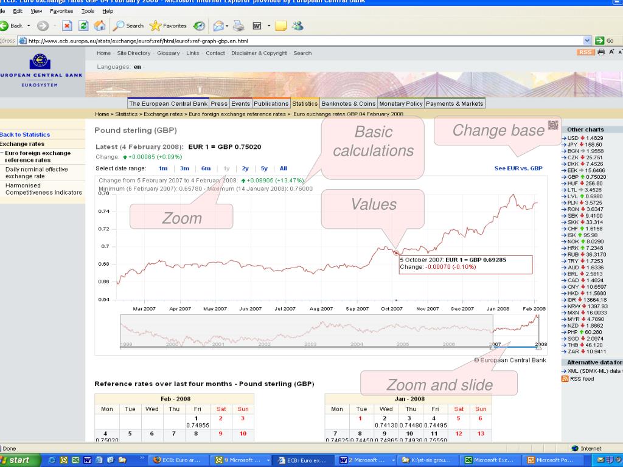
Task: Open the Home page icon in toolbar
Action: [x=100, y=26]
